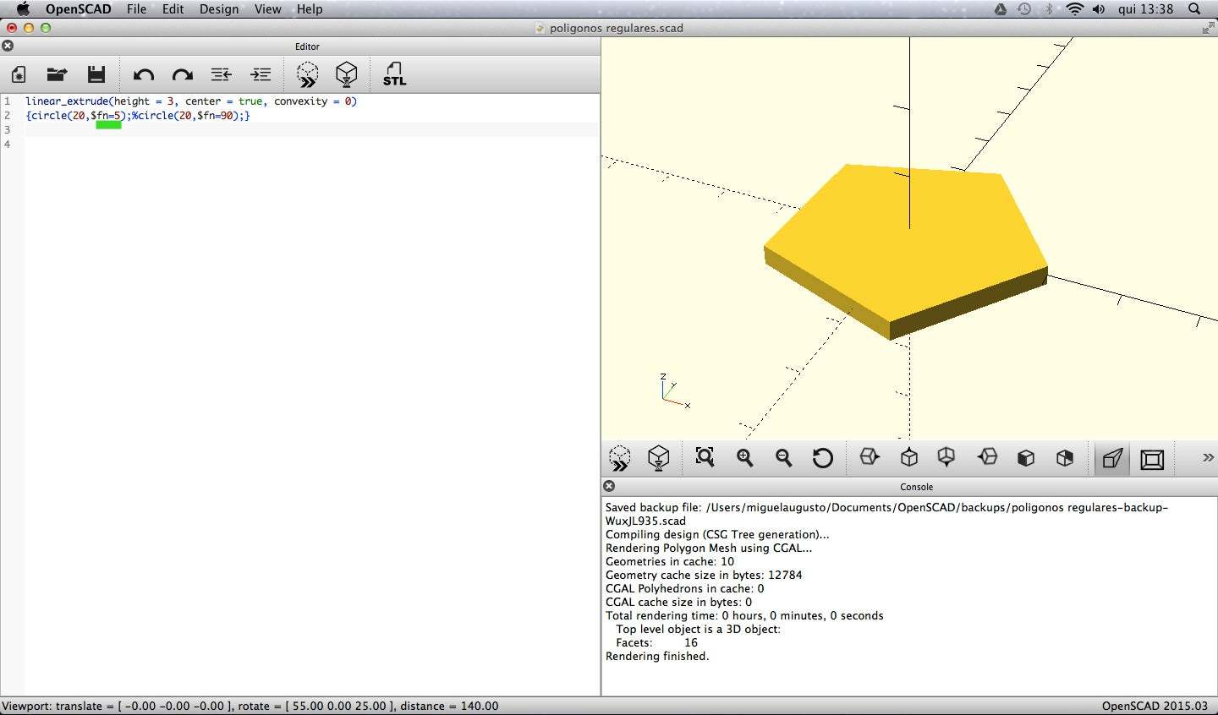The image size is (1218, 715).
Task: Redo the last undone edit
Action: pyautogui.click(x=183, y=74)
